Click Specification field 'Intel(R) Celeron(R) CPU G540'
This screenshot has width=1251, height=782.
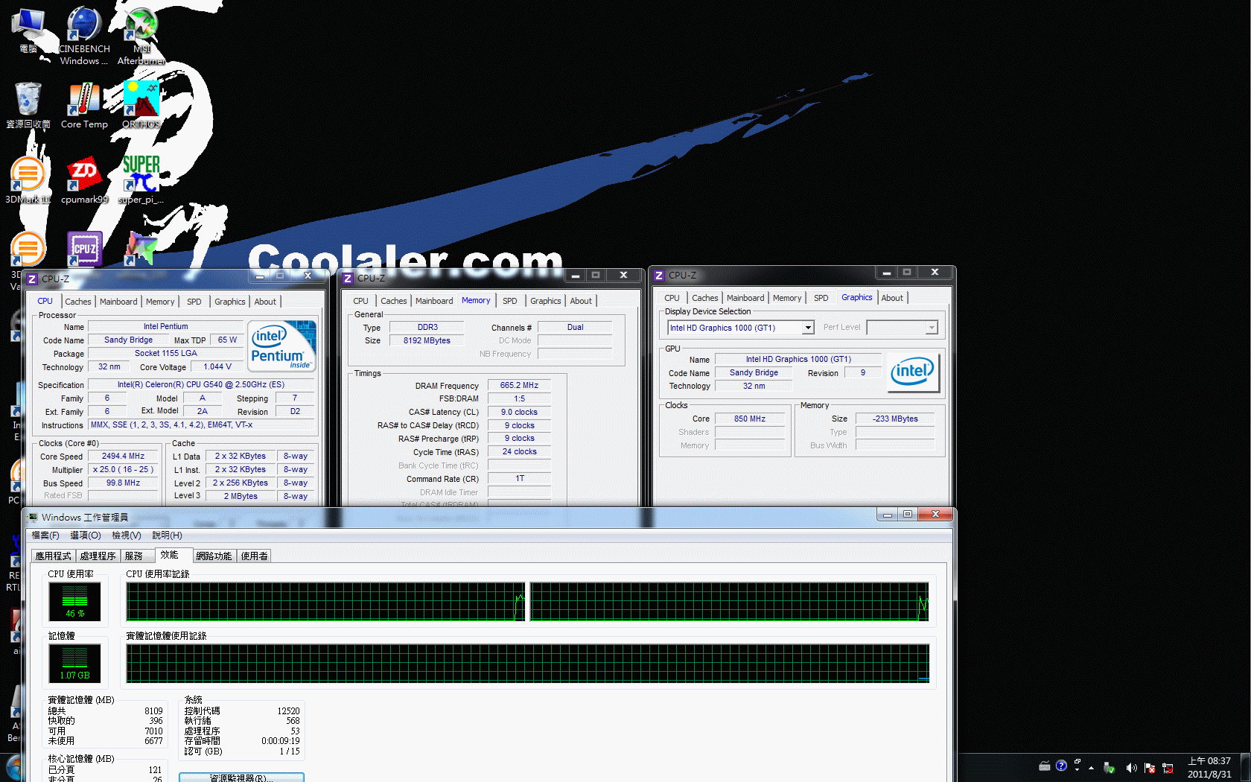click(x=201, y=385)
